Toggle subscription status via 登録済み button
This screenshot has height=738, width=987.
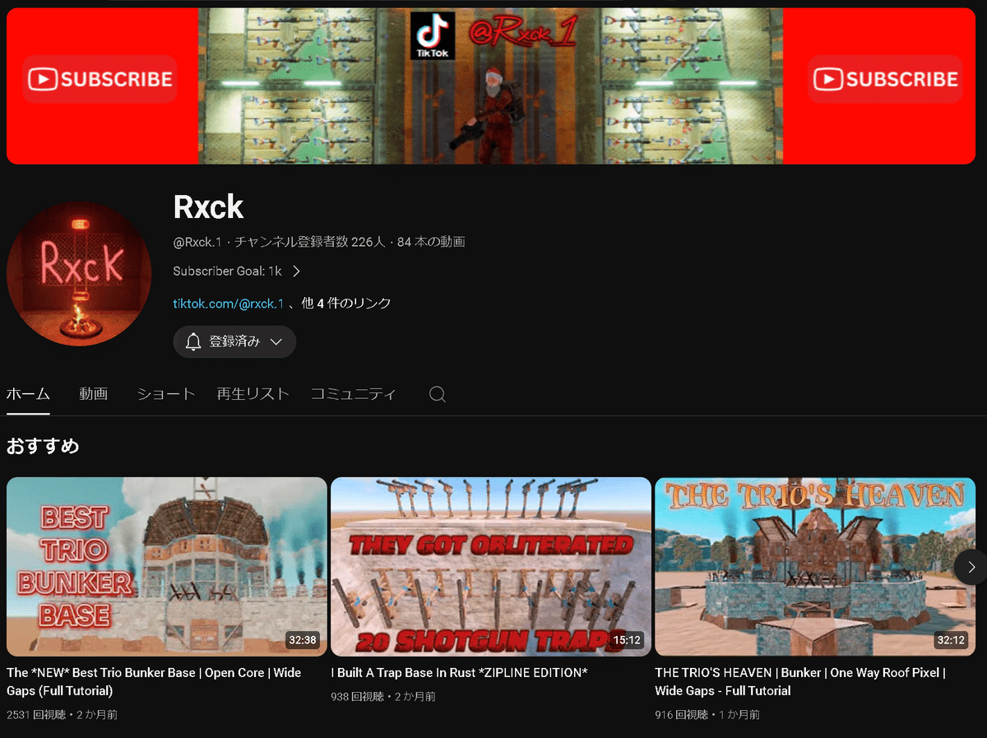pyautogui.click(x=234, y=342)
